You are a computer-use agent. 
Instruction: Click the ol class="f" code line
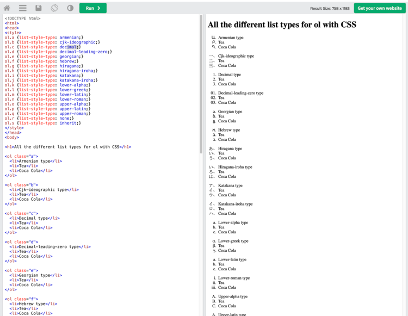[21, 299]
